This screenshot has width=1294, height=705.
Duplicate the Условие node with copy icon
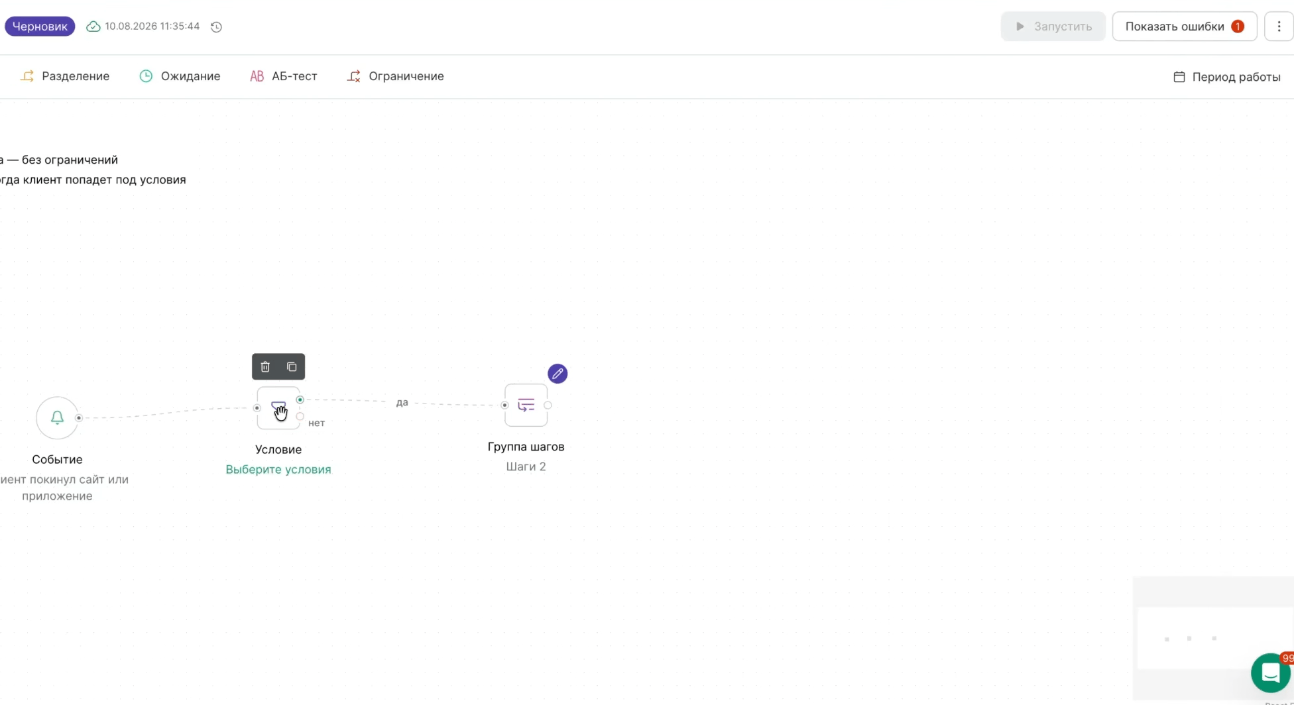pos(292,366)
